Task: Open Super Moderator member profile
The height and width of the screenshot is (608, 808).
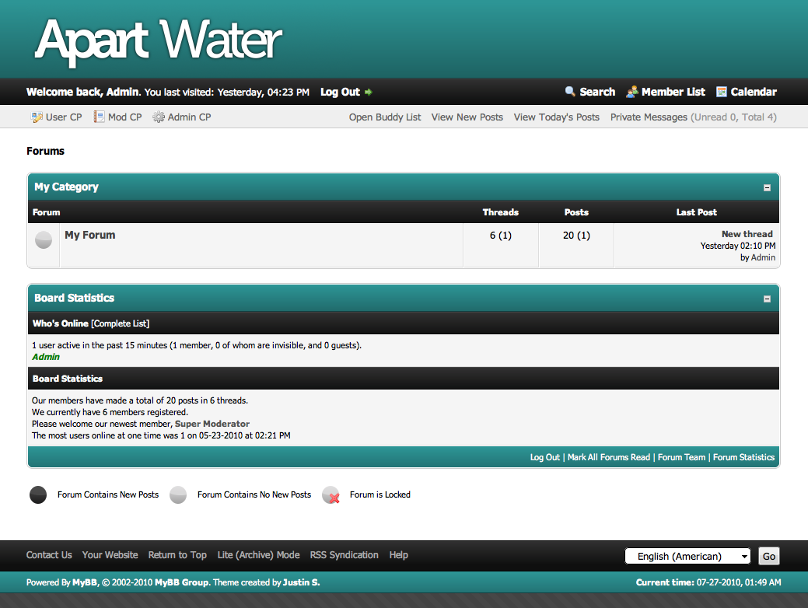Action: tap(212, 424)
